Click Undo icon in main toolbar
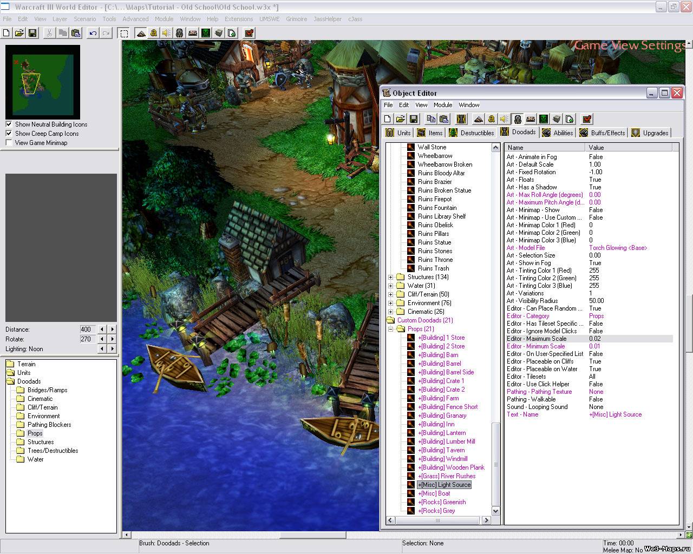This screenshot has height=554, width=693. 93,33
